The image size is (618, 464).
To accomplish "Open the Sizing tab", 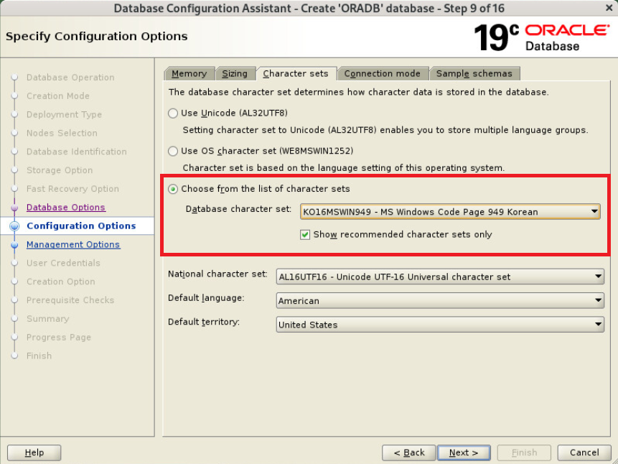I will [x=235, y=74].
